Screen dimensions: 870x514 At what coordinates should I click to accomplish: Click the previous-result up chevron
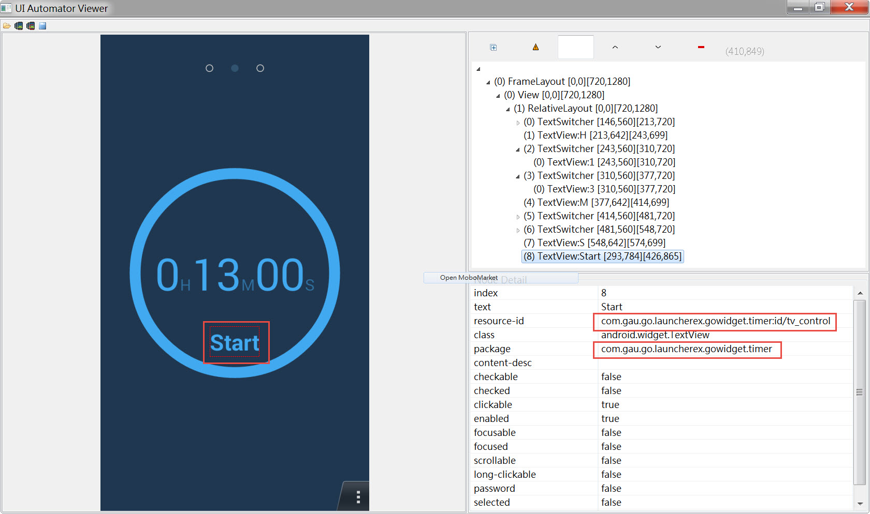(x=615, y=48)
